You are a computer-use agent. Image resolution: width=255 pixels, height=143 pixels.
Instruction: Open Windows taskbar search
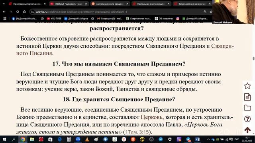click(14, 139)
